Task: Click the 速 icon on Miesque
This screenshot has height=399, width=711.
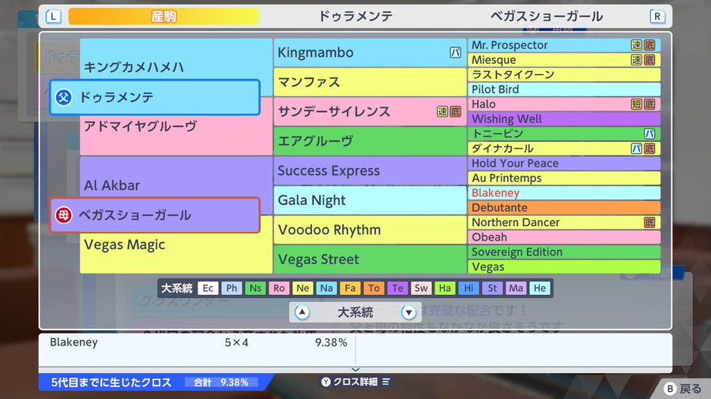Action: (637, 60)
